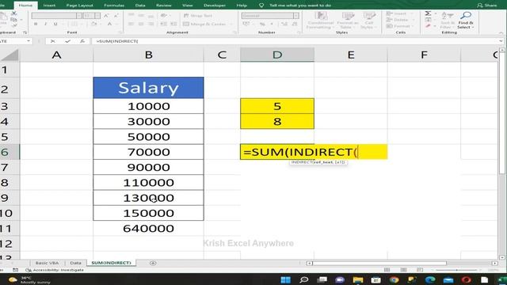Click the Copy icon in Clipboard

[x=13, y=20]
